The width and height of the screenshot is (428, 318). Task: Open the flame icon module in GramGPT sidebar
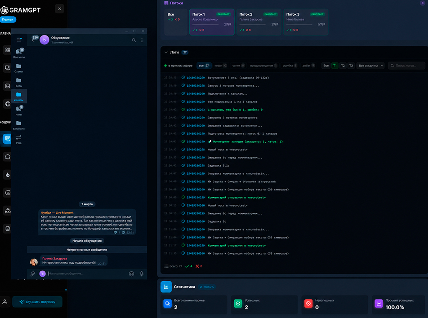click(x=8, y=175)
